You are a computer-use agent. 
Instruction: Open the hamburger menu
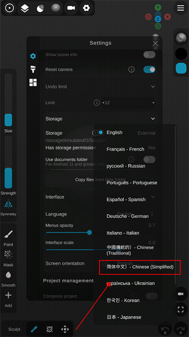point(180,8)
